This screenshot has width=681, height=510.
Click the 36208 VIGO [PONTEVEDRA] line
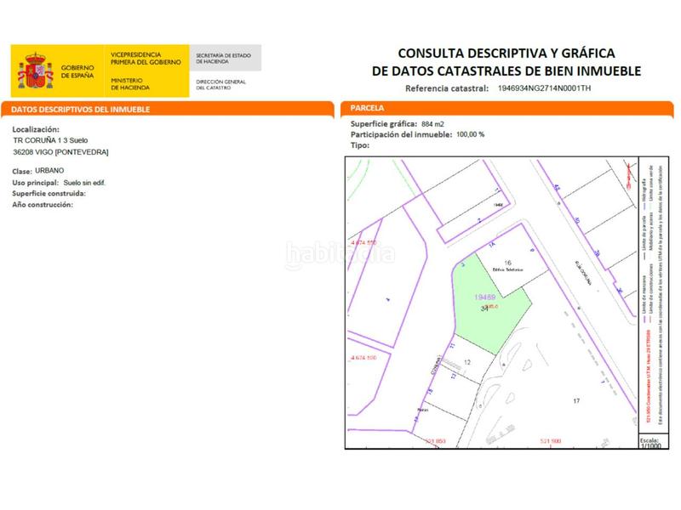click(60, 152)
